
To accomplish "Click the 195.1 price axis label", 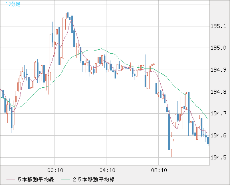I will click(218, 26).
